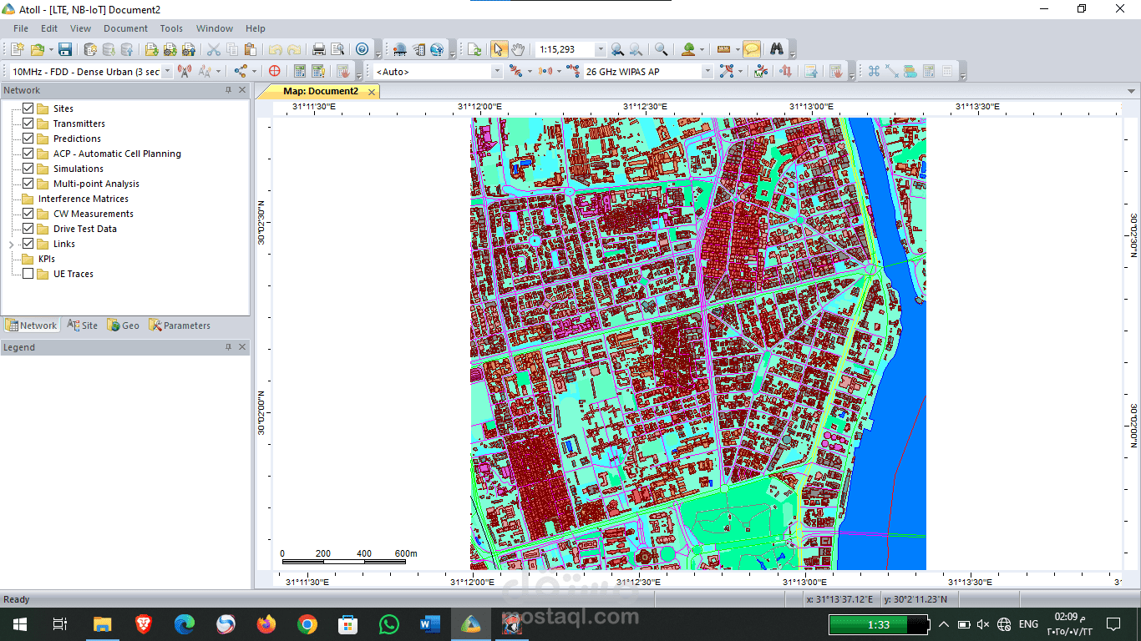
Task: Open the map scale 1:15,293 dropdown
Action: click(599, 49)
